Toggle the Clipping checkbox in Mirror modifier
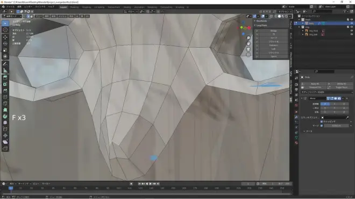Screen dimensions: 355x199 [x=322, y=122]
